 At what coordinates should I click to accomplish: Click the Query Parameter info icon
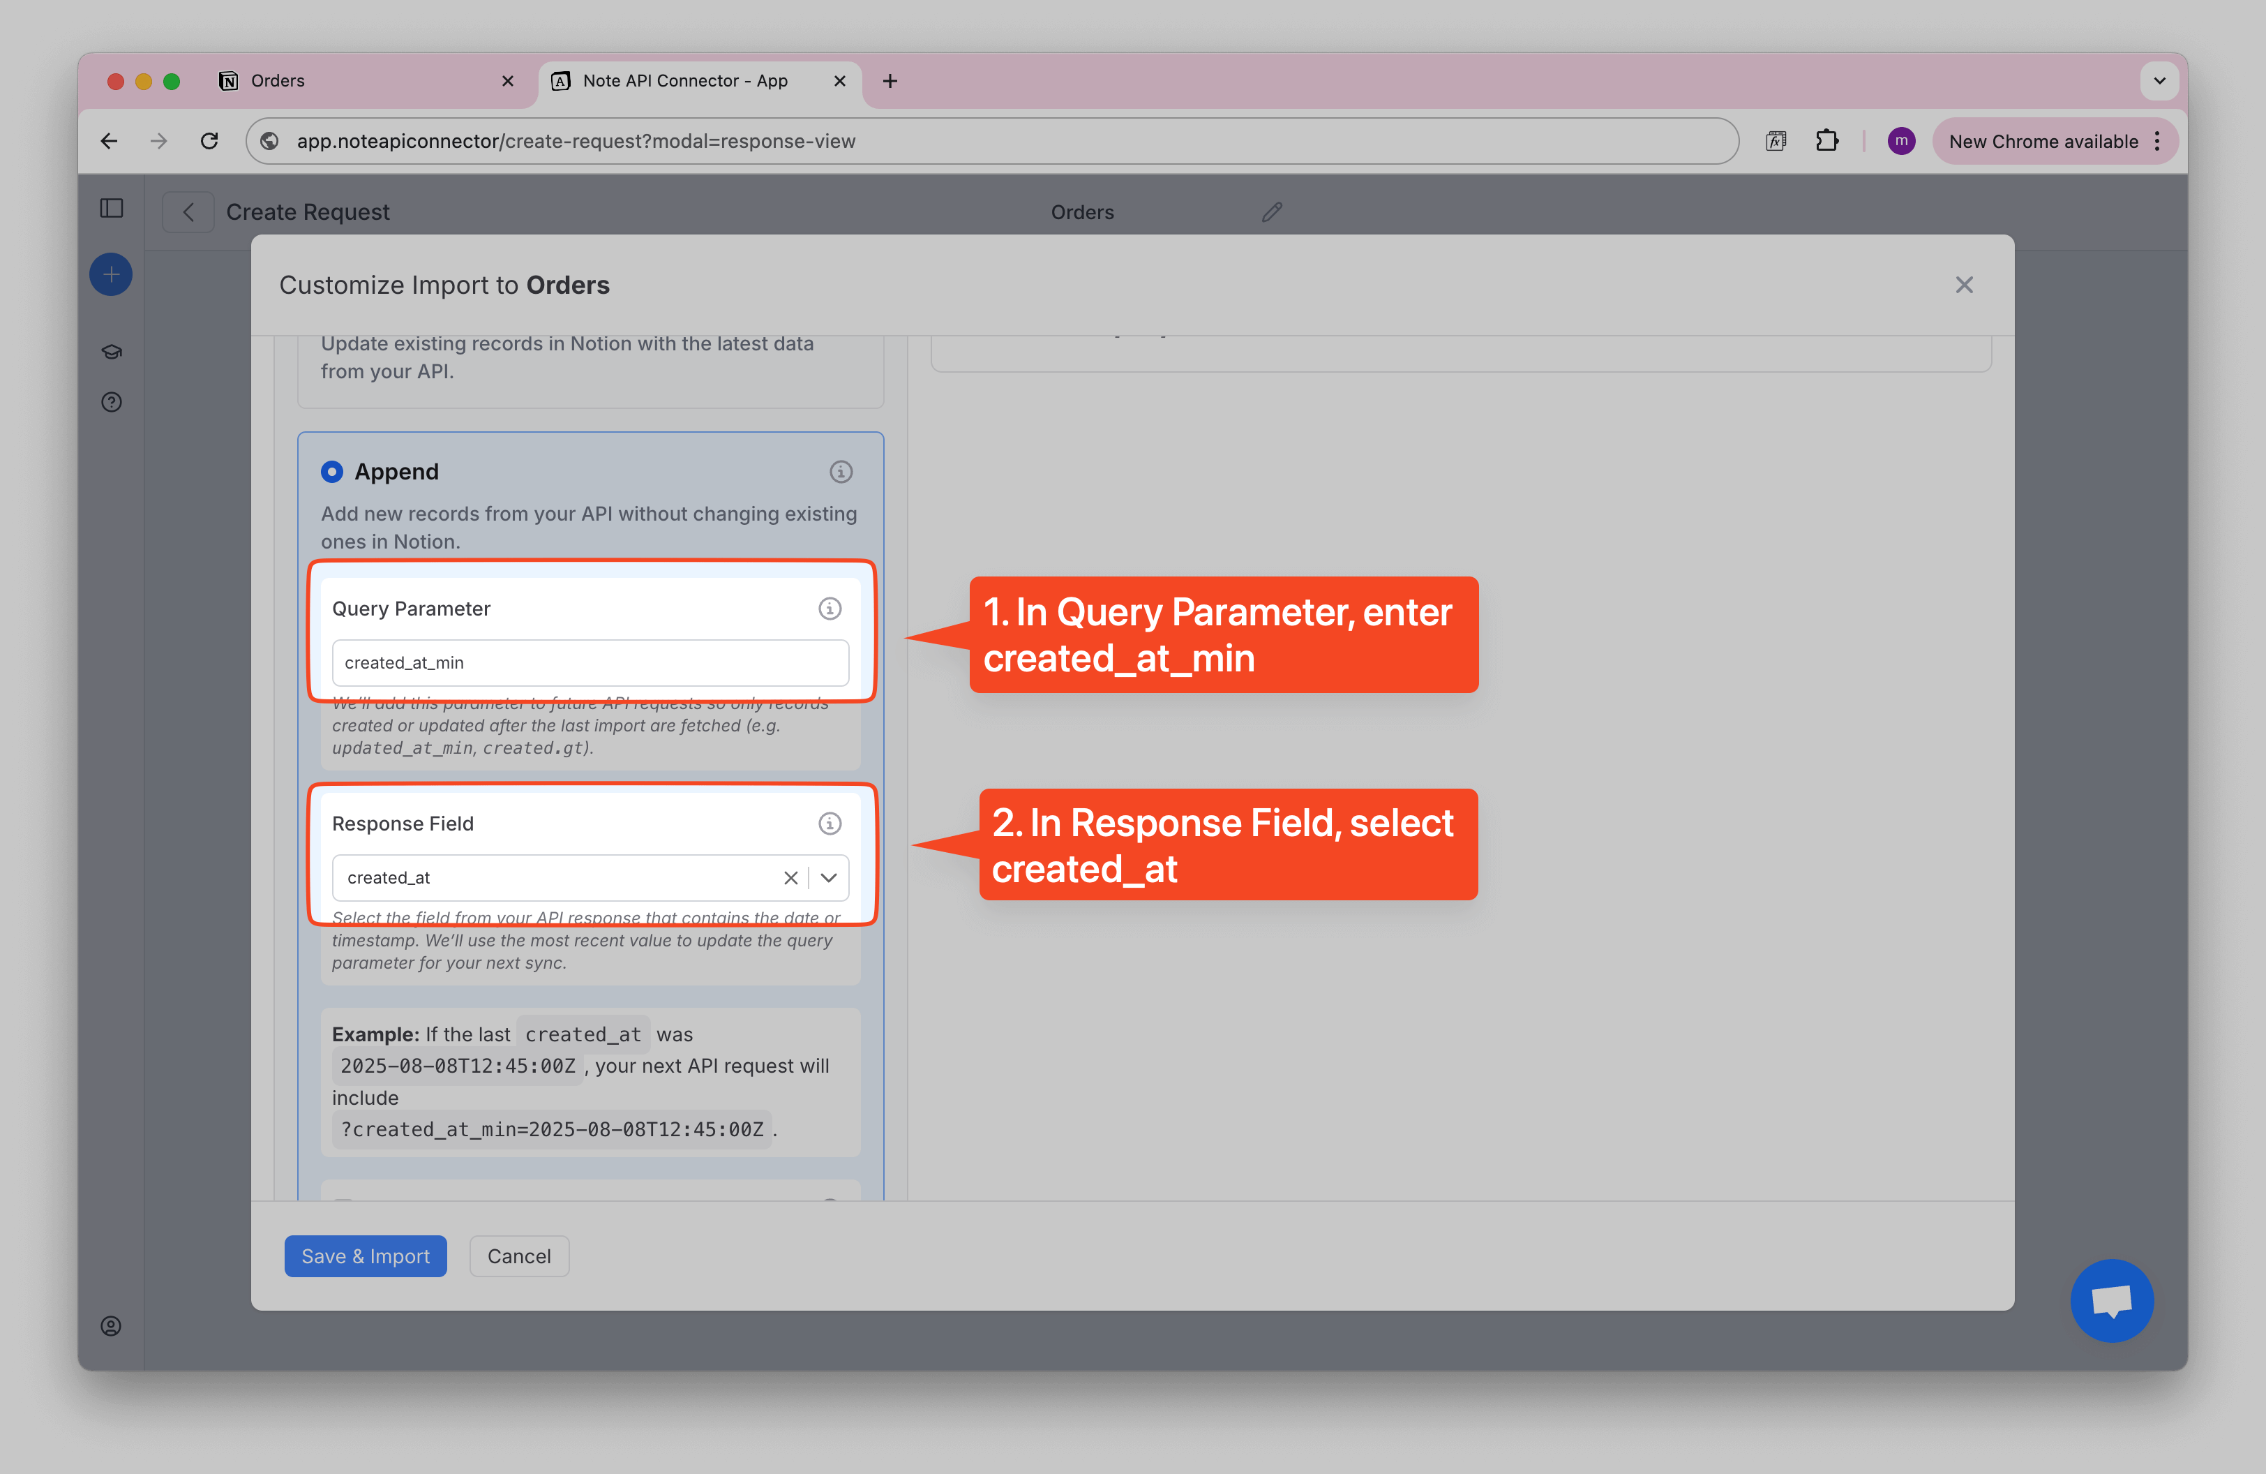pyautogui.click(x=830, y=609)
